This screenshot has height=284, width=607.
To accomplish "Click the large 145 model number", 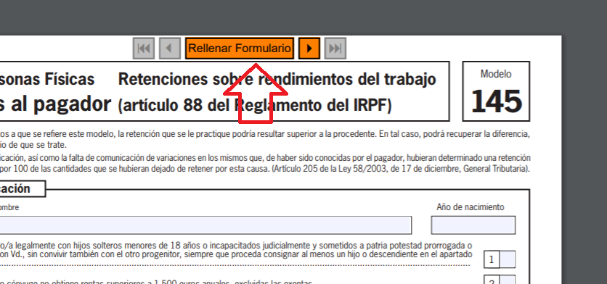I will [497, 101].
